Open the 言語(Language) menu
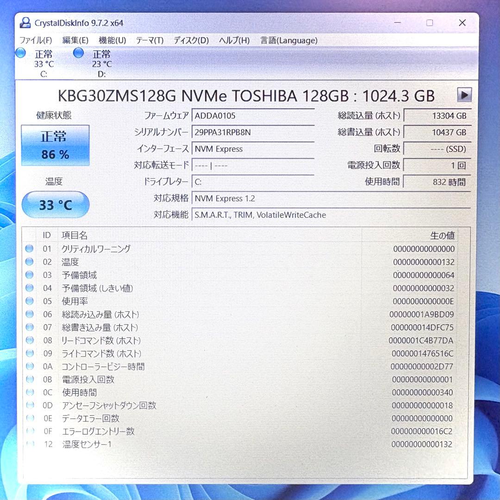This screenshot has width=500, height=500. (288, 40)
